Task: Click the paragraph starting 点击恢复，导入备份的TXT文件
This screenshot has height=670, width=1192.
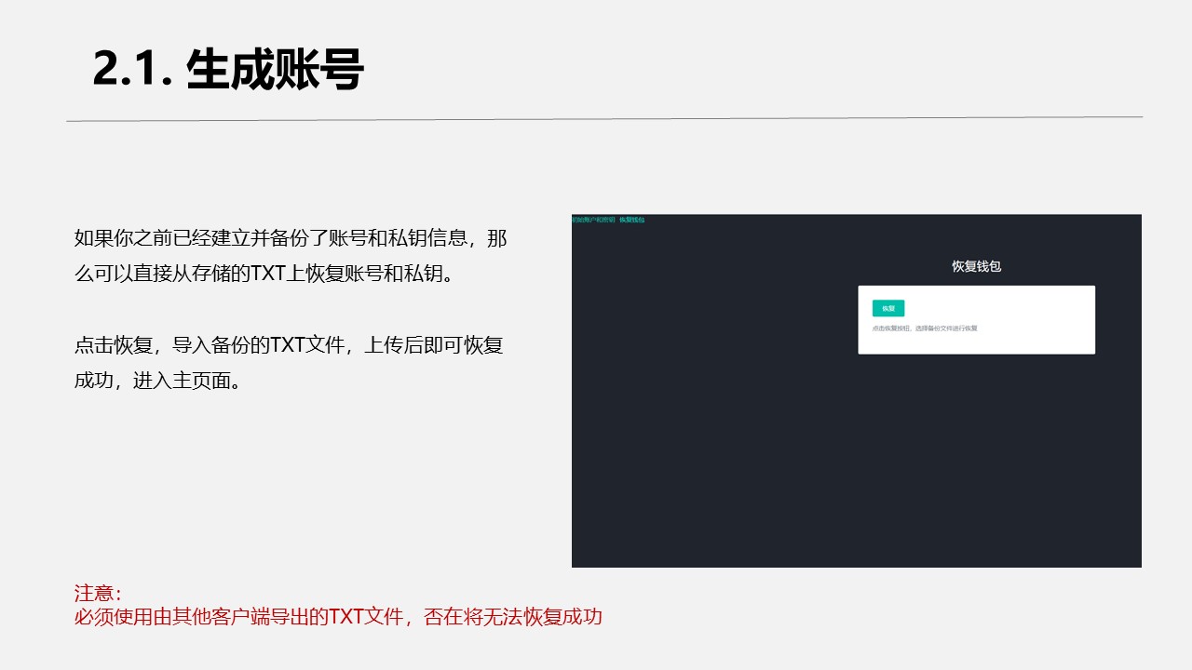Action: coord(289,363)
